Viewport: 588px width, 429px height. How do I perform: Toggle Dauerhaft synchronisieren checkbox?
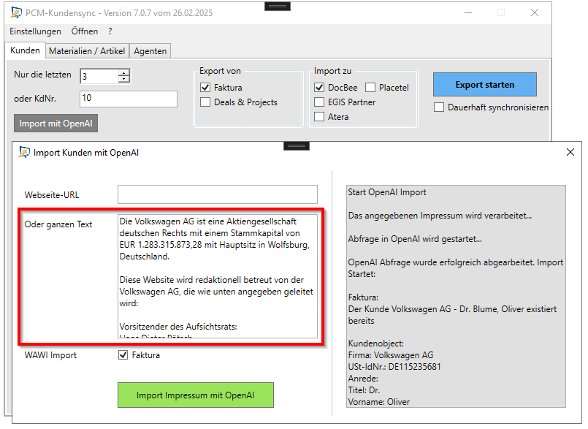point(439,107)
